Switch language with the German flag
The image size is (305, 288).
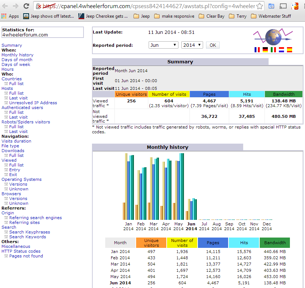(x=265, y=50)
